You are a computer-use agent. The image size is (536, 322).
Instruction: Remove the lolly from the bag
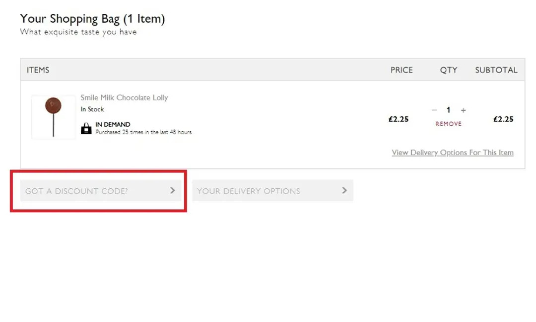coord(448,124)
